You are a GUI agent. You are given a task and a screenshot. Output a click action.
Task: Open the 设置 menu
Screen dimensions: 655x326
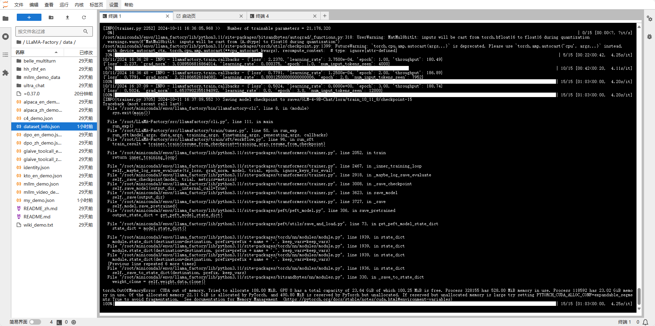114,5
